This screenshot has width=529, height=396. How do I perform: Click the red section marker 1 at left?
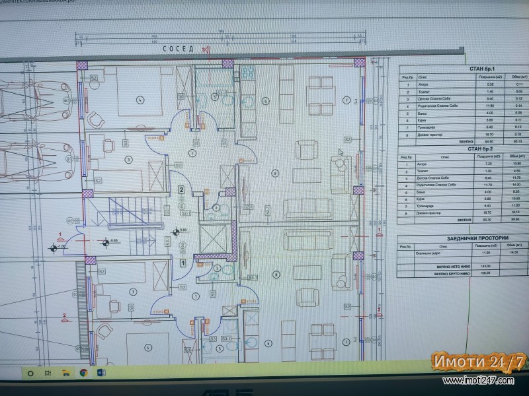click(x=60, y=234)
